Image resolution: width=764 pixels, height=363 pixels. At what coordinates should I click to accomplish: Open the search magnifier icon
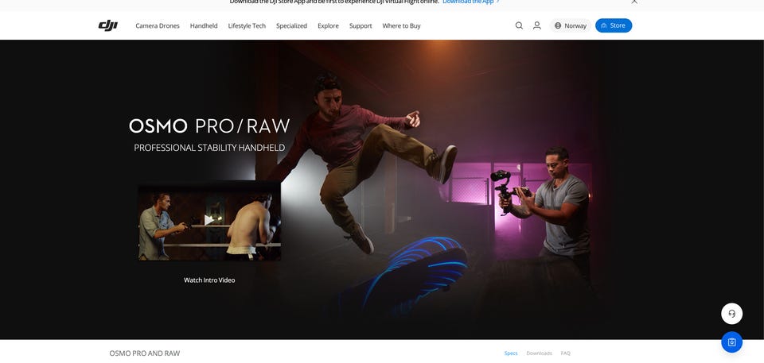click(519, 25)
